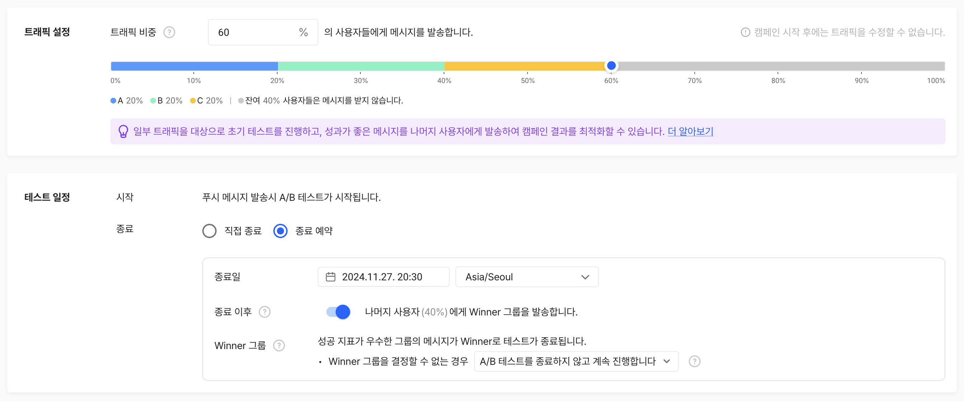Viewport: 964px width, 401px height.
Task: Click the 잔여 40% legend entry
Action: [259, 101]
